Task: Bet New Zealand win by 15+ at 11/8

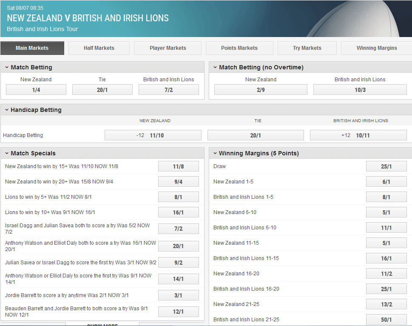Action: coord(179,166)
